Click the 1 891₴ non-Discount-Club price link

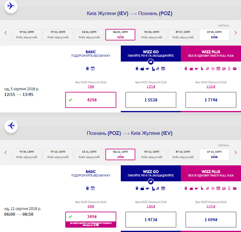(151, 206)
